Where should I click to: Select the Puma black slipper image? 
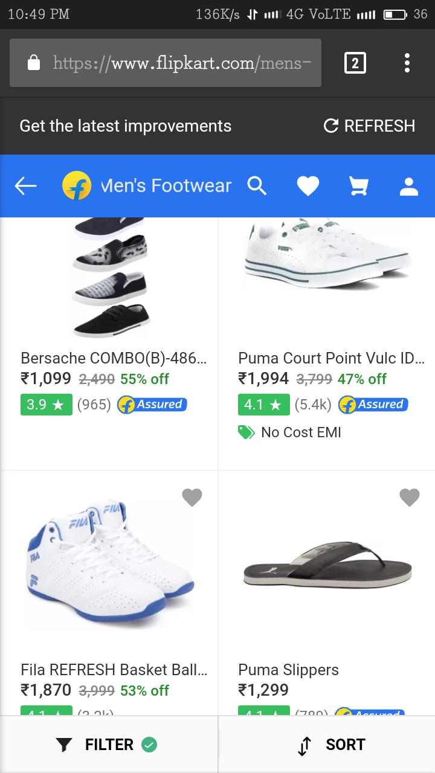327,563
